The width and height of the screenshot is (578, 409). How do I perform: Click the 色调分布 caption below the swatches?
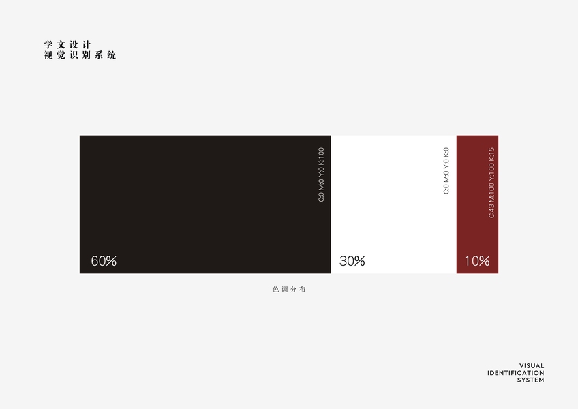click(x=289, y=290)
